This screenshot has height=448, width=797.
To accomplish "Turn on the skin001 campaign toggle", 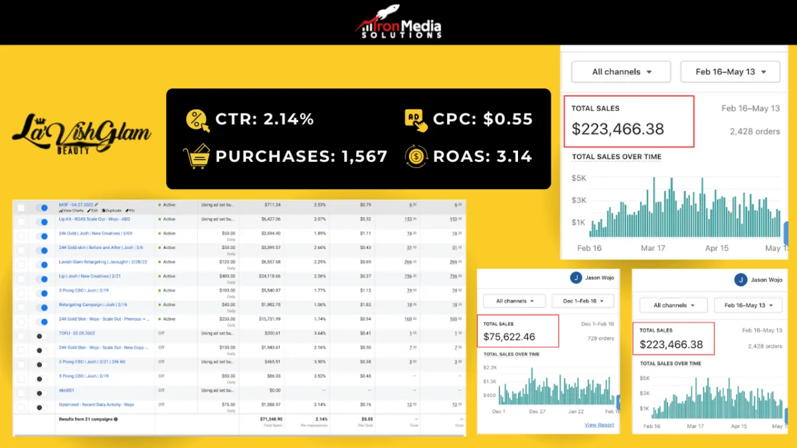I will click(42, 393).
